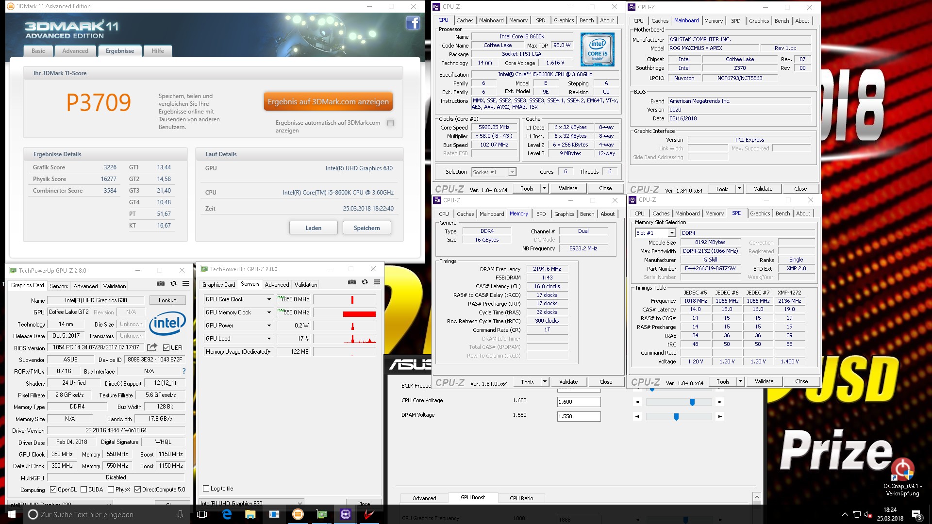Toggle OpenCL checkbox in GPU-Z
The width and height of the screenshot is (932, 524).
tap(53, 490)
